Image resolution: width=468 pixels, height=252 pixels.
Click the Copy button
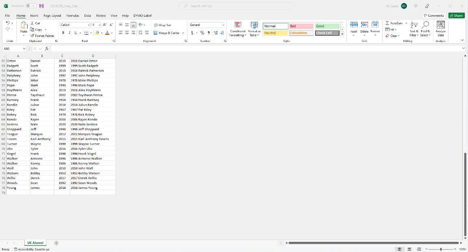[37, 30]
